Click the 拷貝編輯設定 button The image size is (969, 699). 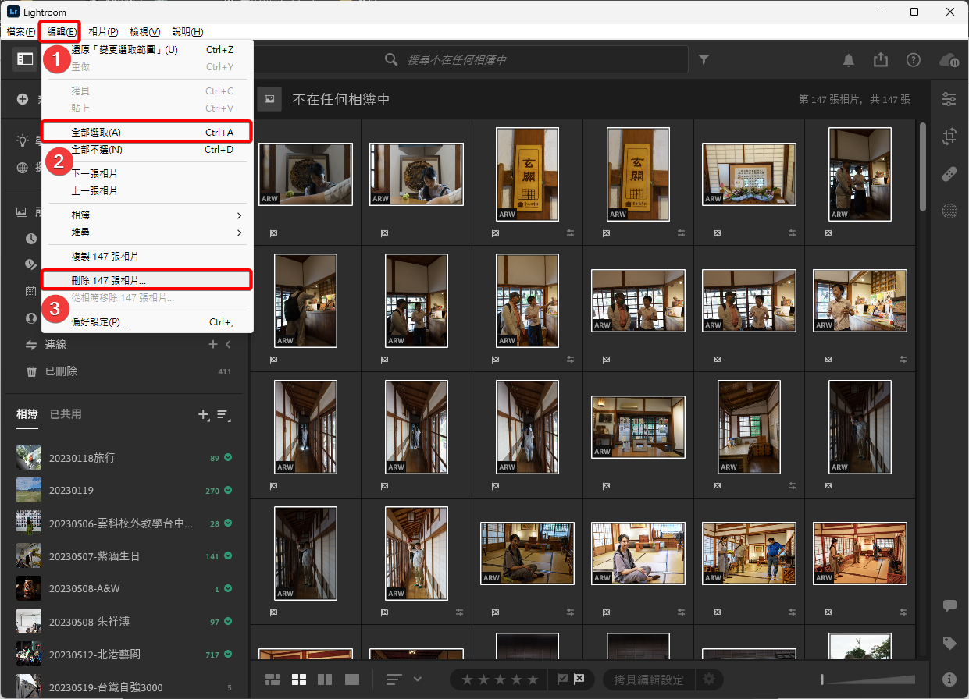pos(648,679)
